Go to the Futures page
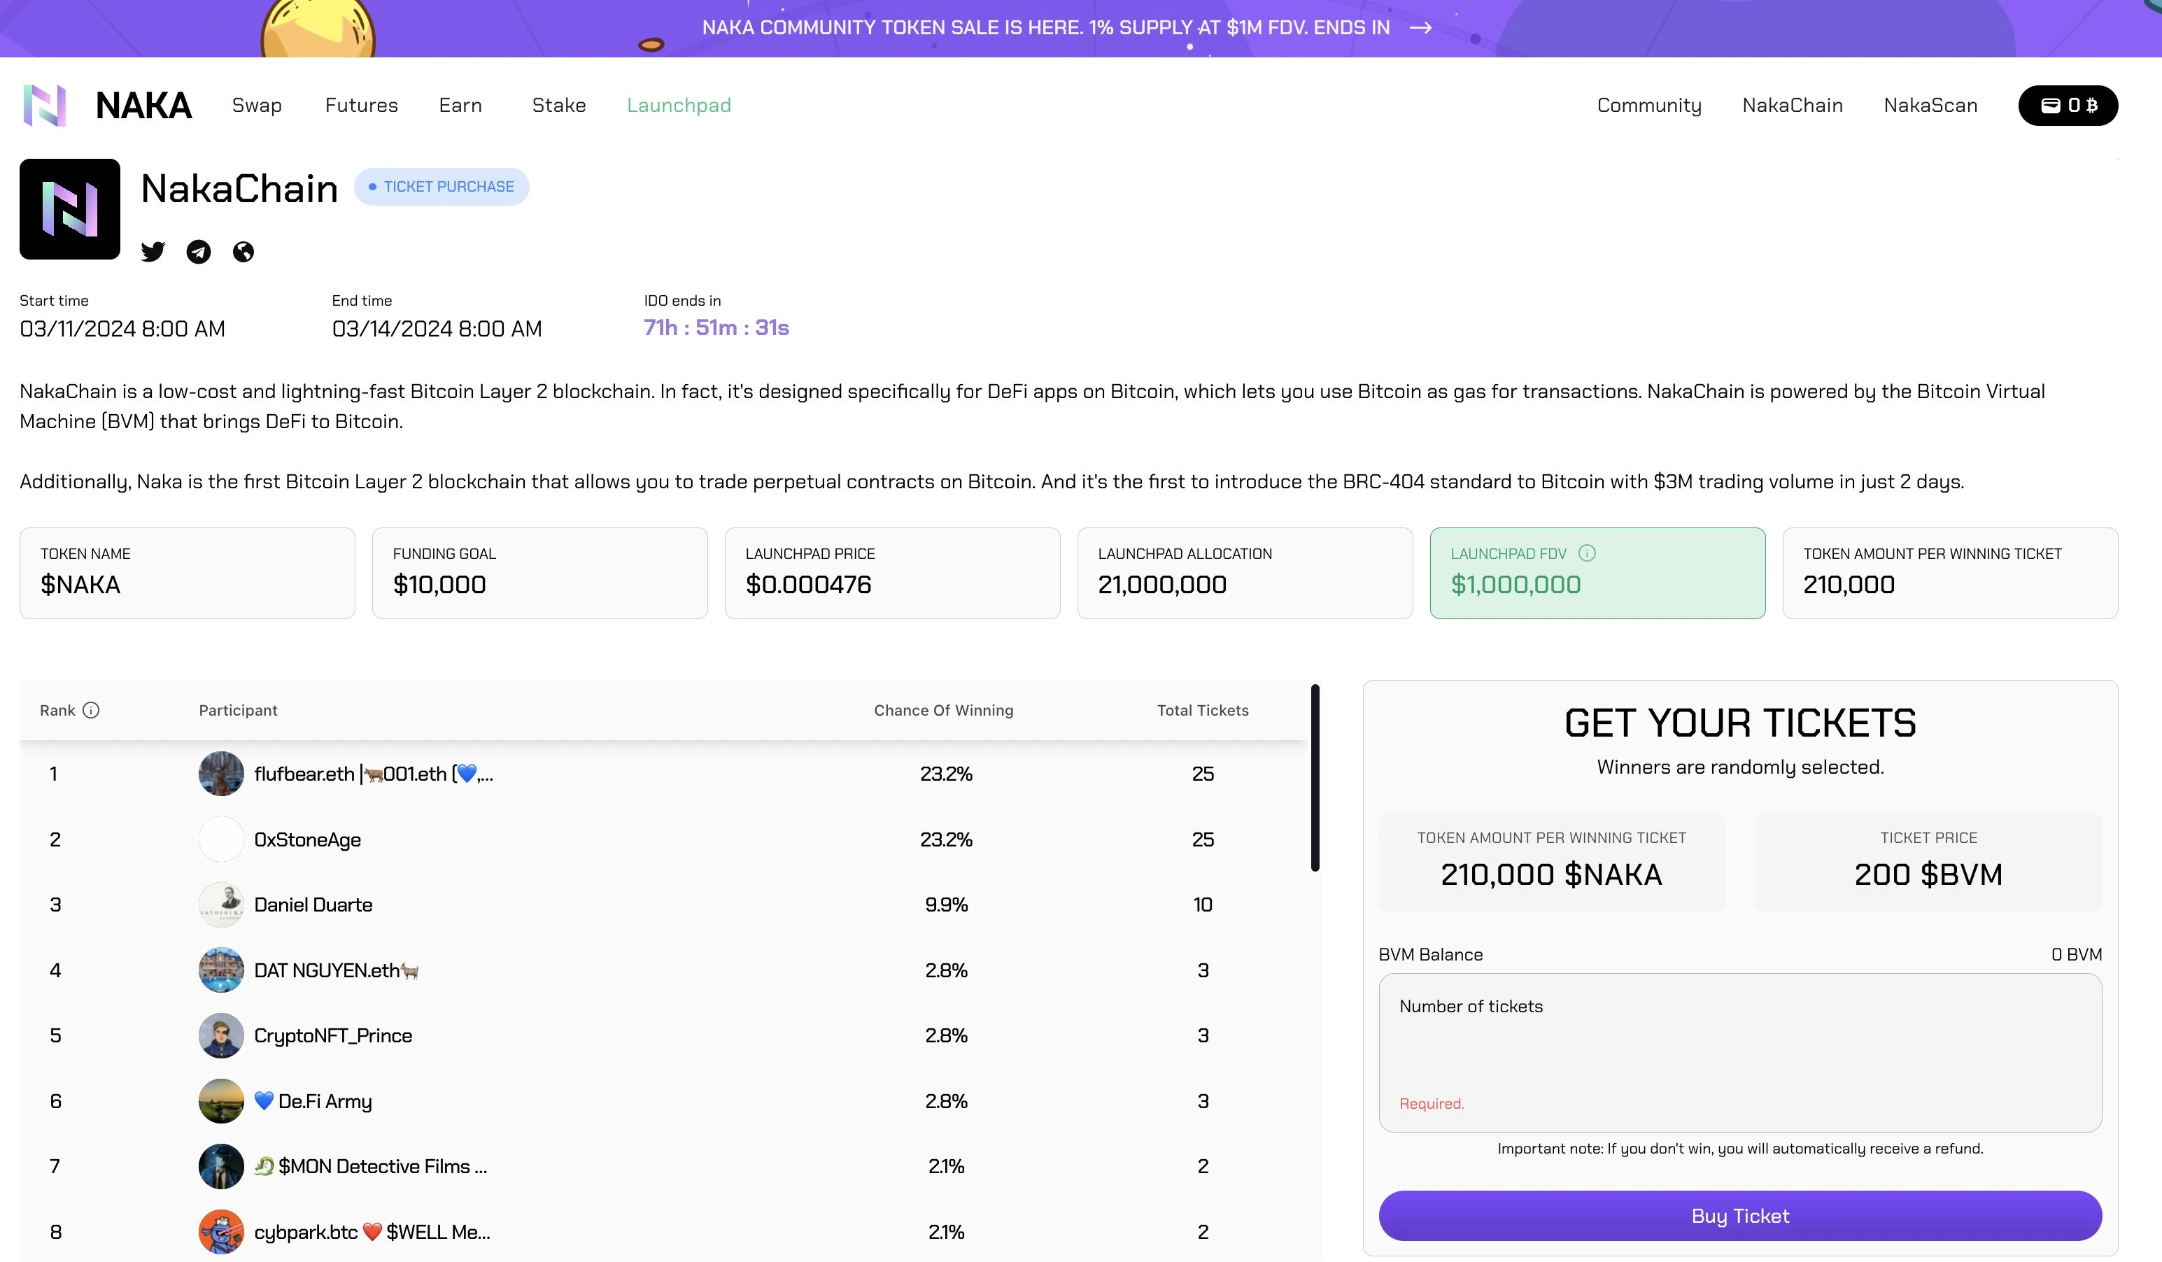 (x=361, y=106)
